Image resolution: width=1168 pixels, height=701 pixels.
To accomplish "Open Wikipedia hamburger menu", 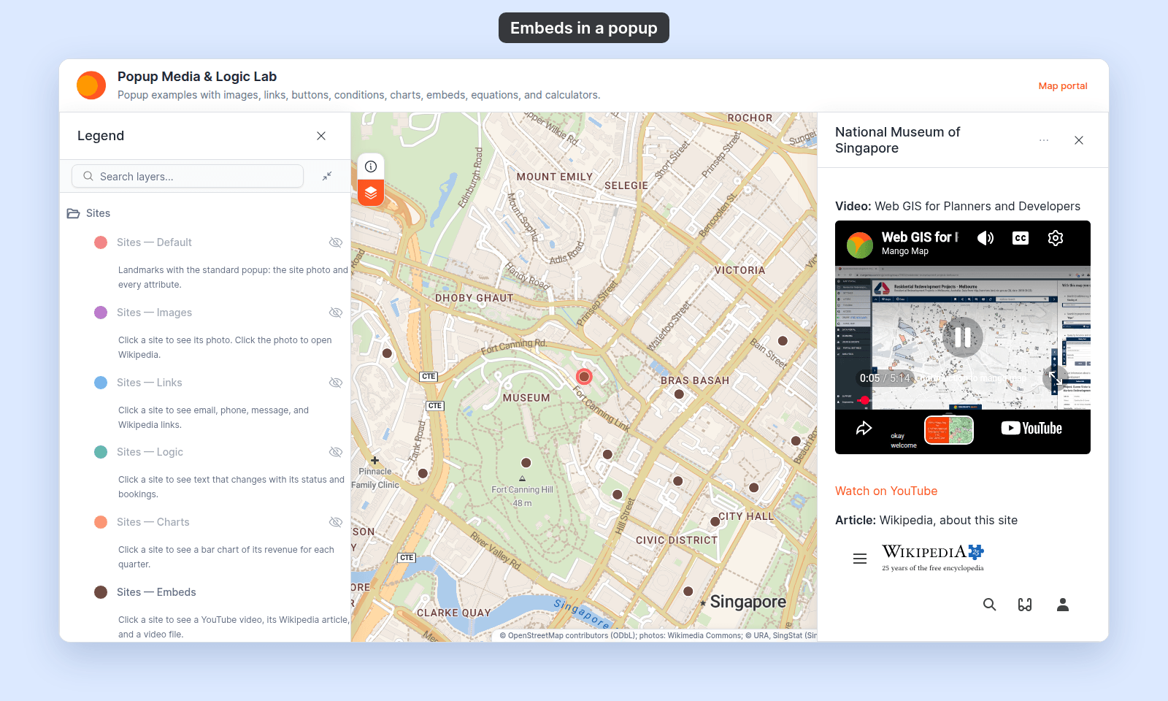I will click(x=860, y=559).
